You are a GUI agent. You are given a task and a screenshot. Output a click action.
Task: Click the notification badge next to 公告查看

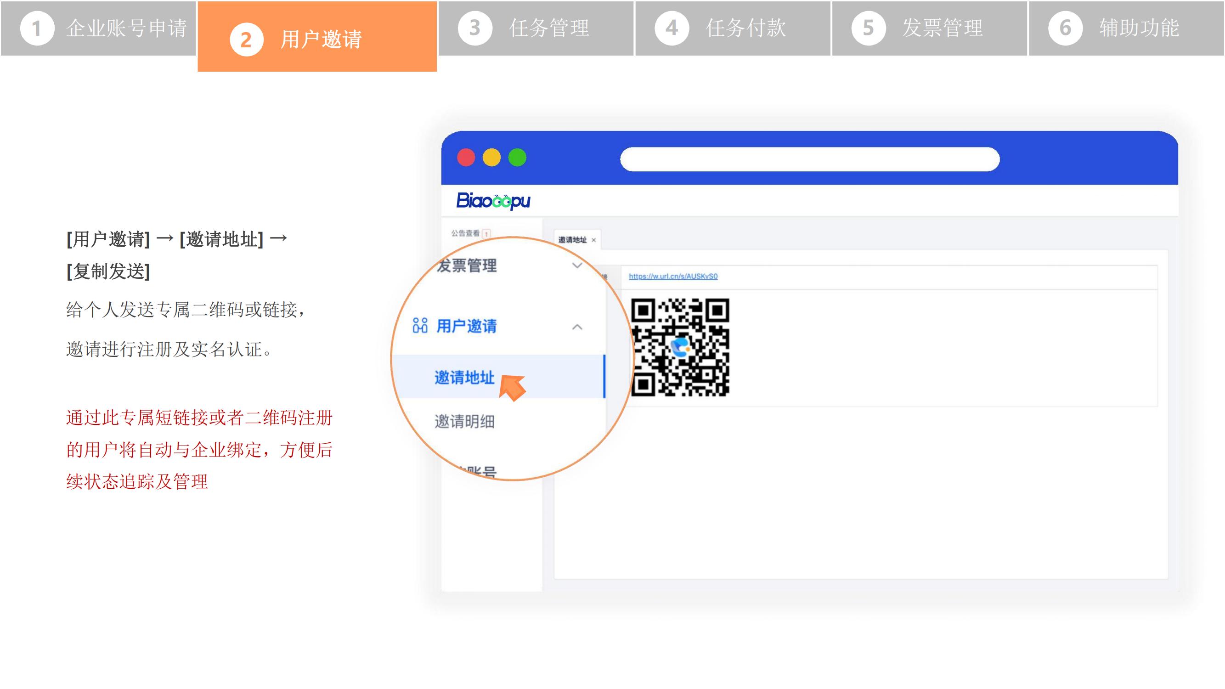click(x=486, y=233)
